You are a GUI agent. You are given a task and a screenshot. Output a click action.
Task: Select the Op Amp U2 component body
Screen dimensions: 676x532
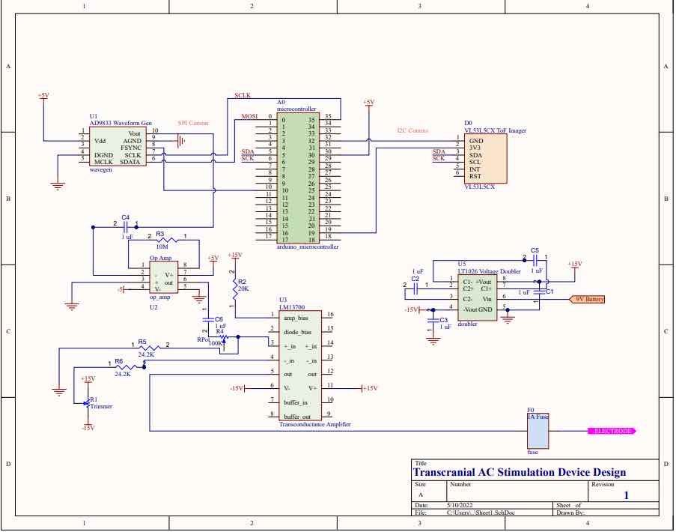tap(163, 277)
